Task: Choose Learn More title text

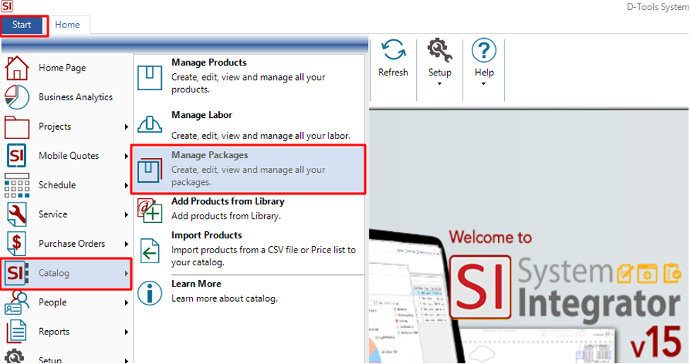Action: (196, 284)
